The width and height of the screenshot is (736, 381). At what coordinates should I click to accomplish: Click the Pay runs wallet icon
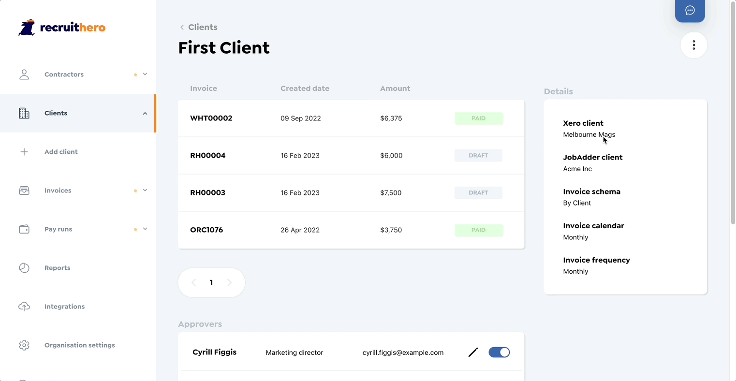point(24,229)
